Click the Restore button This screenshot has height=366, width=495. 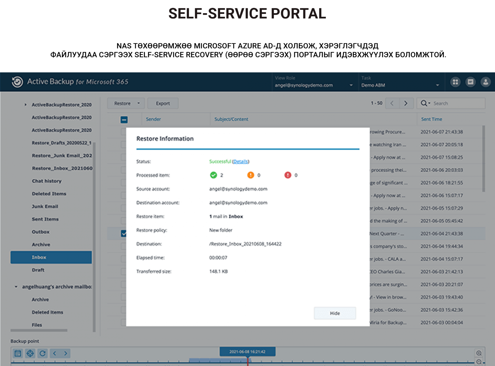(122, 103)
